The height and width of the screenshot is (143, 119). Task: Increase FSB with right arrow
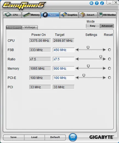point(104,50)
